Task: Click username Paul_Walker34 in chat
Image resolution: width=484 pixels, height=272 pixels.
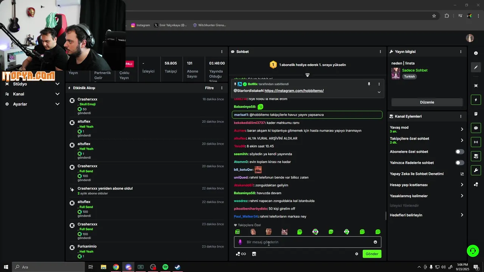Action: (x=246, y=216)
